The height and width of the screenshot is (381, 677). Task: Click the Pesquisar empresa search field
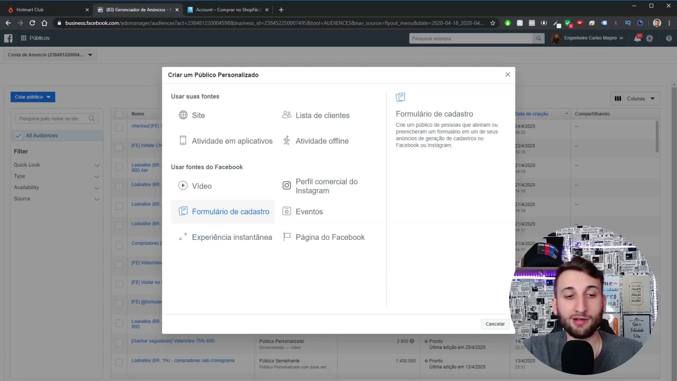[471, 38]
